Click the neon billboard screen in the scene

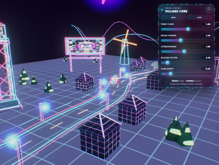tap(85, 46)
